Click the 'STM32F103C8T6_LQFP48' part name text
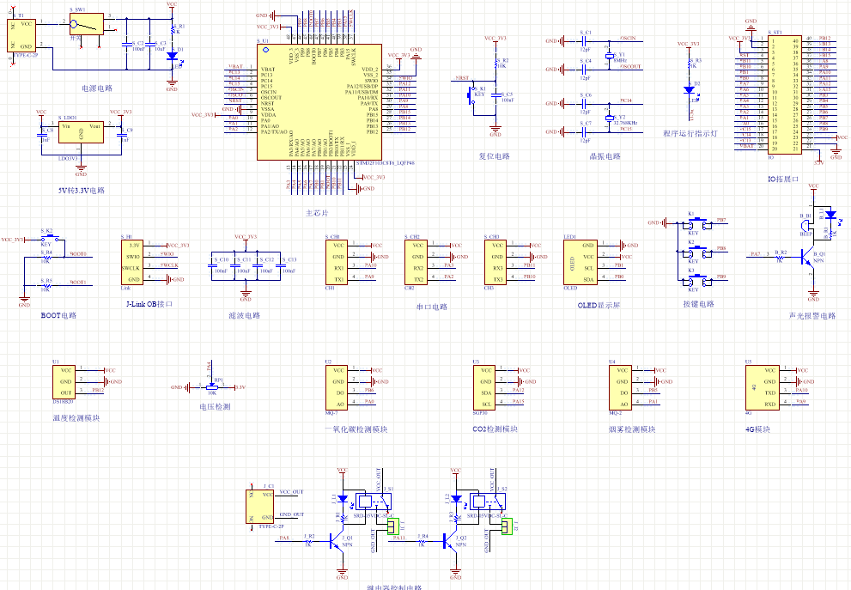Viewport: 851px width, 590px height. click(x=386, y=163)
